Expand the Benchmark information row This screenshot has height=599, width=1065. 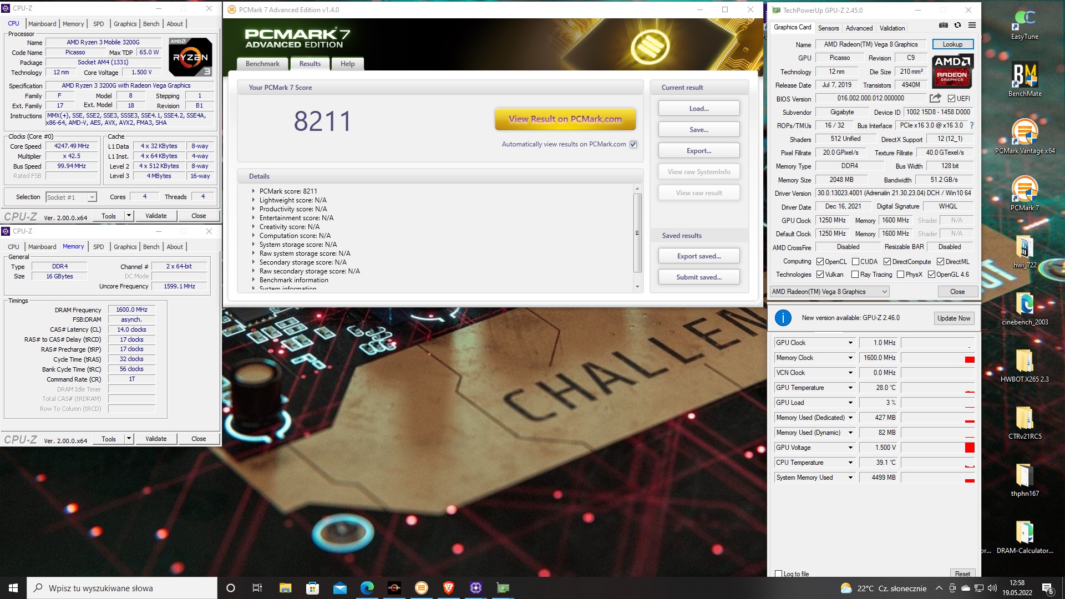pyautogui.click(x=253, y=280)
